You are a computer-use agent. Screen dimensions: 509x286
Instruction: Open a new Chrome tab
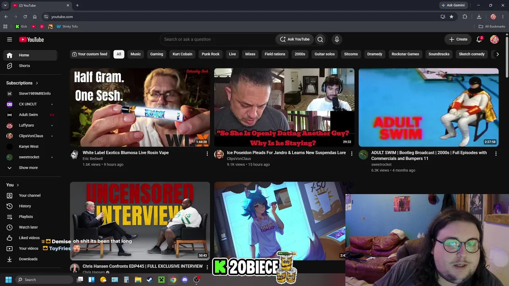[x=77, y=5]
